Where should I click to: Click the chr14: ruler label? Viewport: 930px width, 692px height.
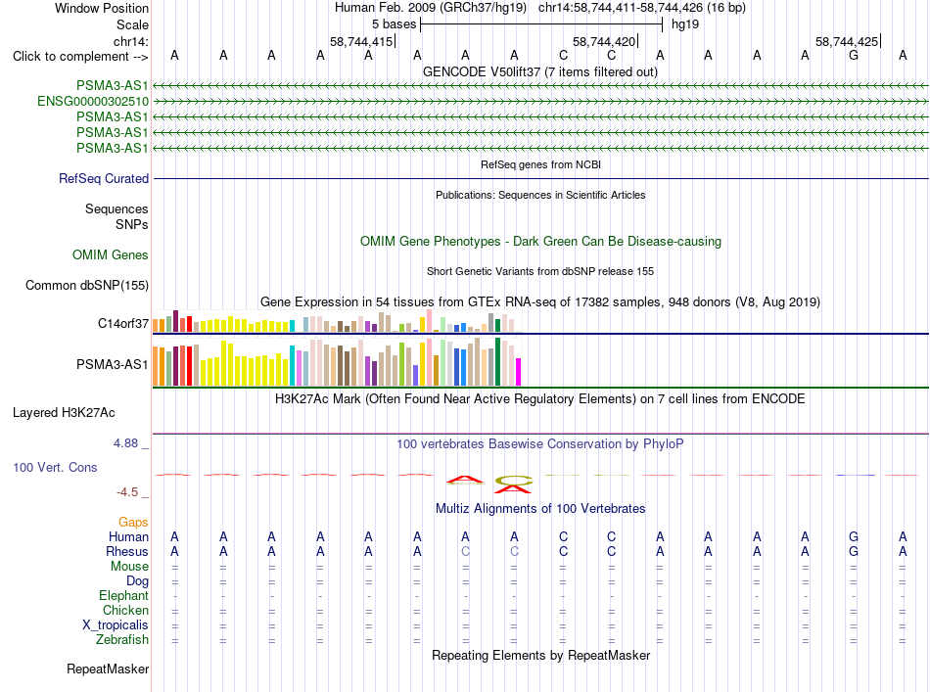coord(130,41)
